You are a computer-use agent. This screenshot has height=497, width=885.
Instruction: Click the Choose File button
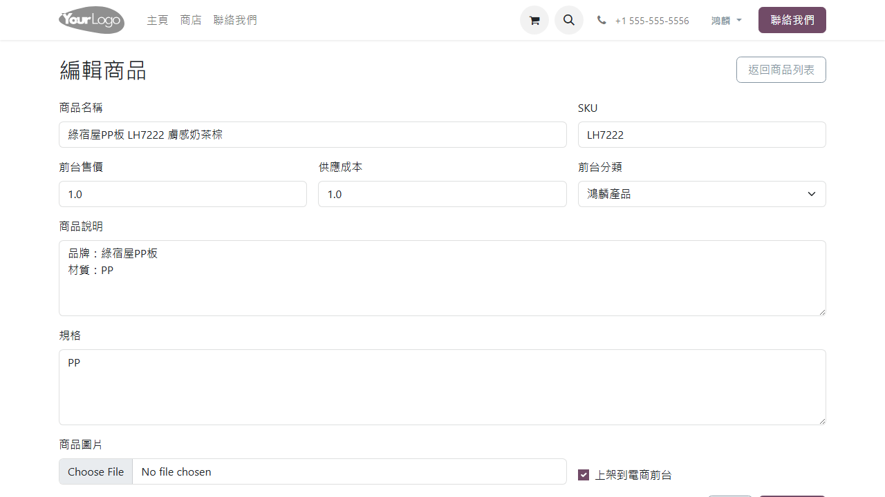(x=96, y=472)
